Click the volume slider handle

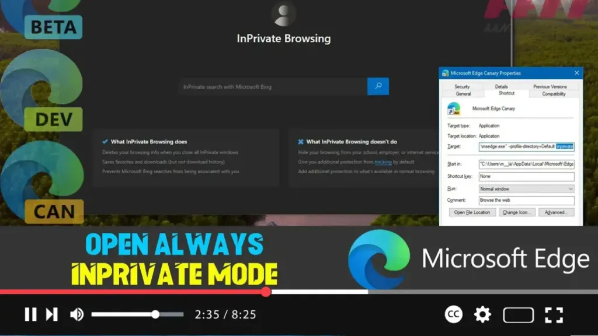[155, 314]
